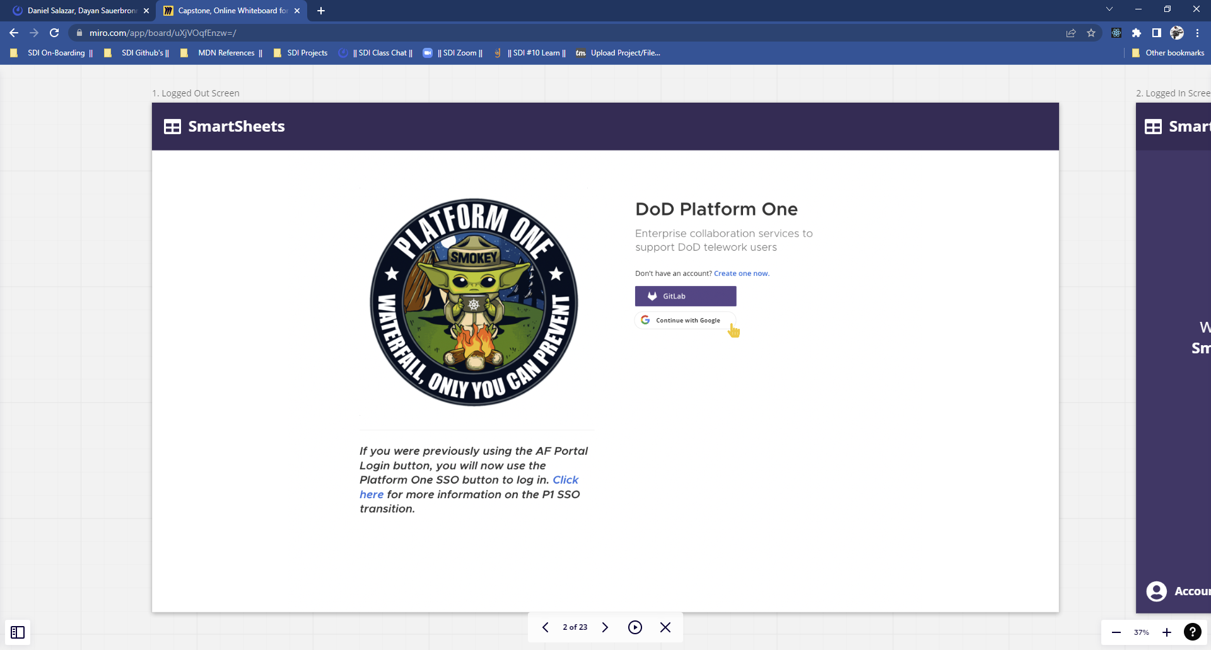
Task: Open the Chrome profile avatar
Action: pos(1177,33)
